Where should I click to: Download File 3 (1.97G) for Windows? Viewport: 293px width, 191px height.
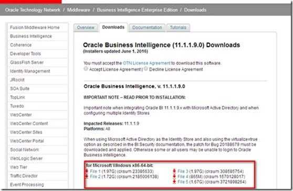[x=183, y=171]
